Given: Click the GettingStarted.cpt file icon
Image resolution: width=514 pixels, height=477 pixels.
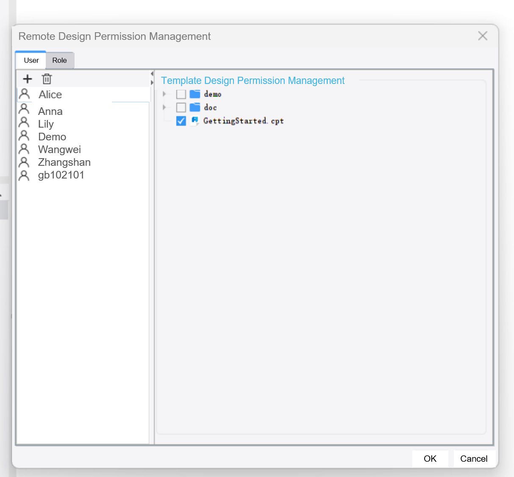Looking at the screenshot, I should tap(195, 121).
